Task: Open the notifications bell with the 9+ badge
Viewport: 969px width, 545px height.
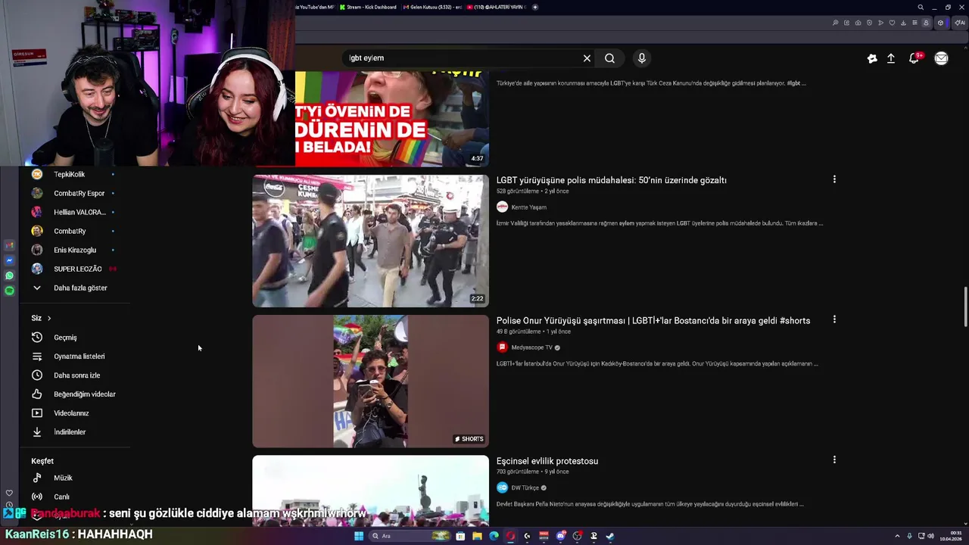Action: click(914, 58)
